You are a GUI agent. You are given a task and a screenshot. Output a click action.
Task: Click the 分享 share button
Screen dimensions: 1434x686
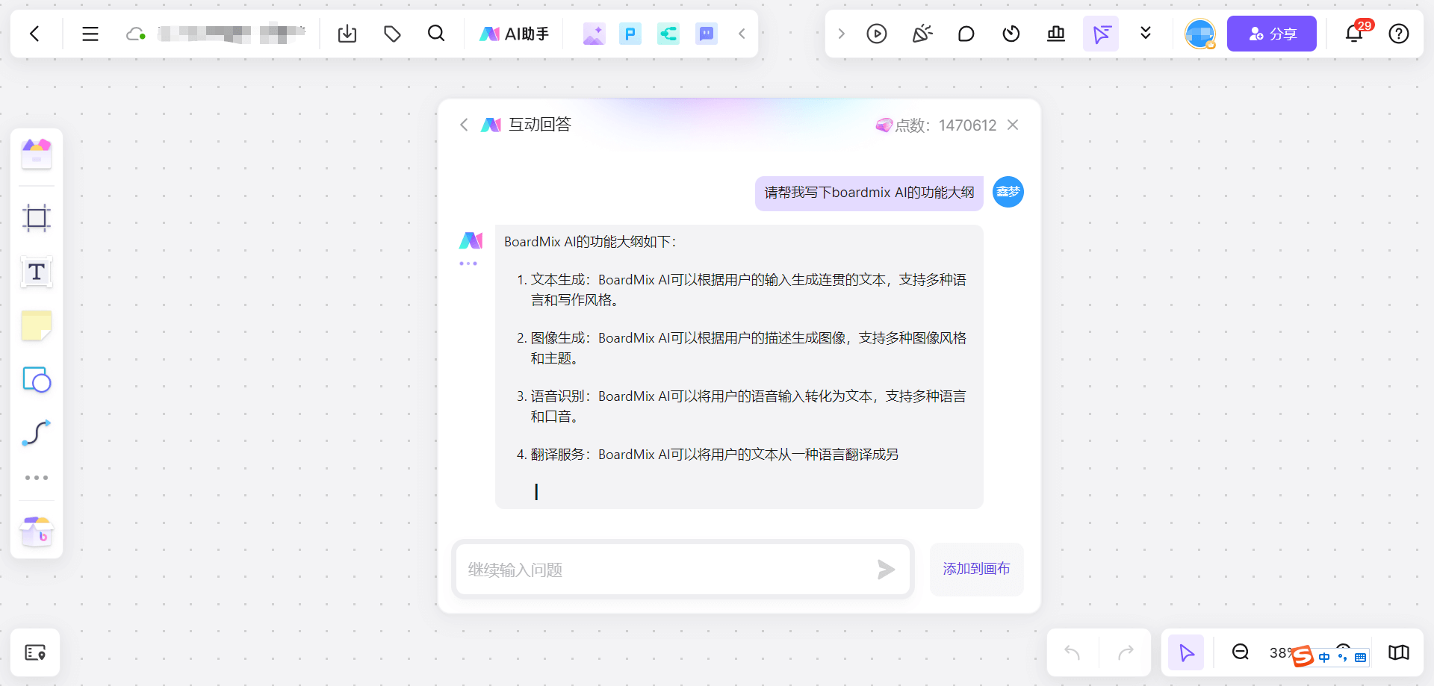pyautogui.click(x=1272, y=34)
